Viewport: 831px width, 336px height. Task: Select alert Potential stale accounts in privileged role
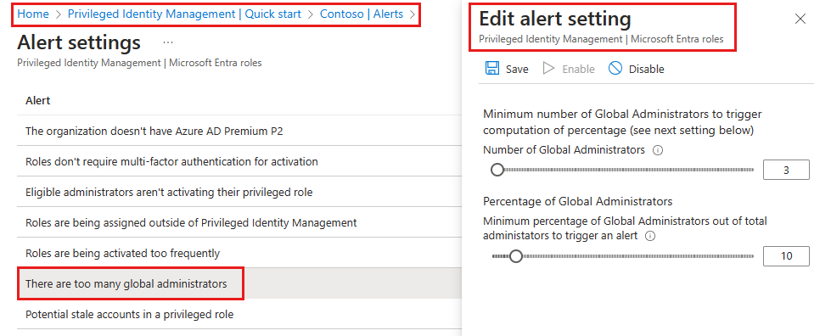point(239,314)
